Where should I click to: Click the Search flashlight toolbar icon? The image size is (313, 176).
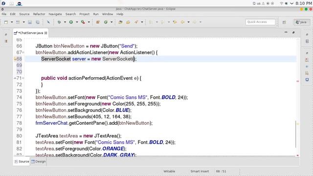click(x=136, y=22)
